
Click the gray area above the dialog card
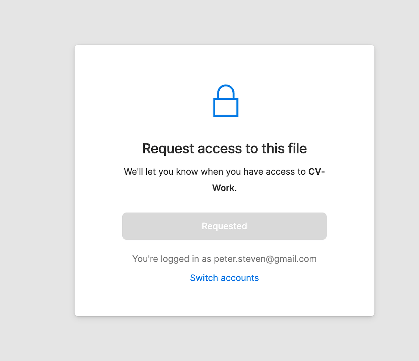click(x=224, y=22)
